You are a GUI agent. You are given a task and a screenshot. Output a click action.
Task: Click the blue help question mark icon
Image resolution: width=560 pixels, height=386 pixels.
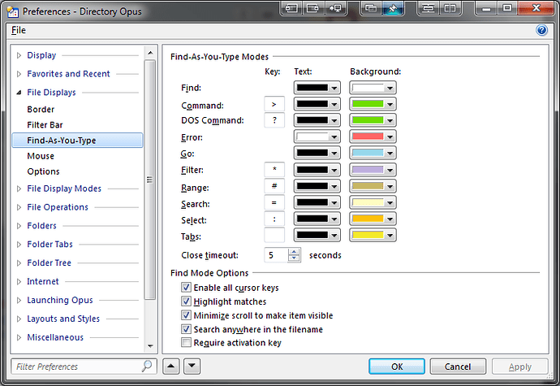coord(541,30)
